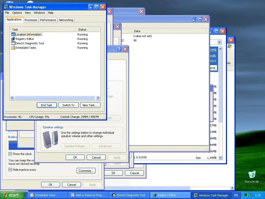
Task: Click Running status of Registry Editor
Action: tap(83, 39)
